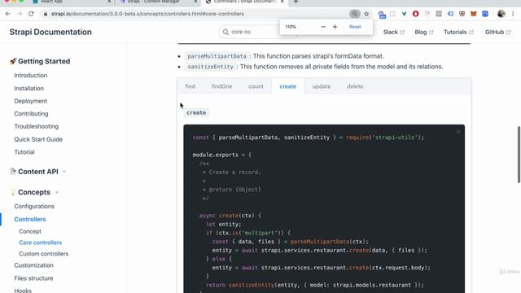Screen dimensions: 521x293
Task: Open Controllers in the sidebar
Action: click(30, 219)
